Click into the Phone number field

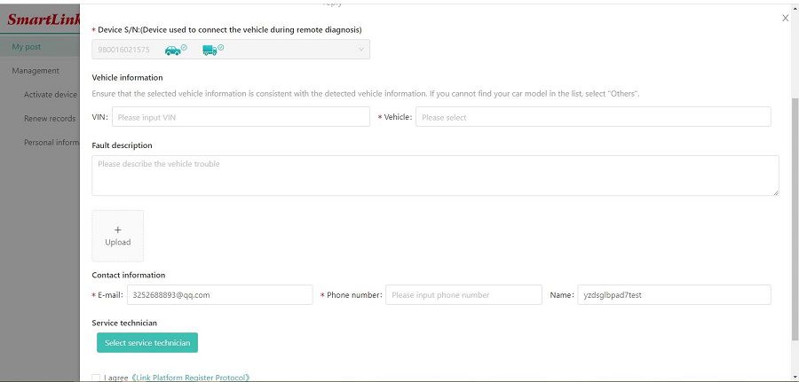(463, 295)
